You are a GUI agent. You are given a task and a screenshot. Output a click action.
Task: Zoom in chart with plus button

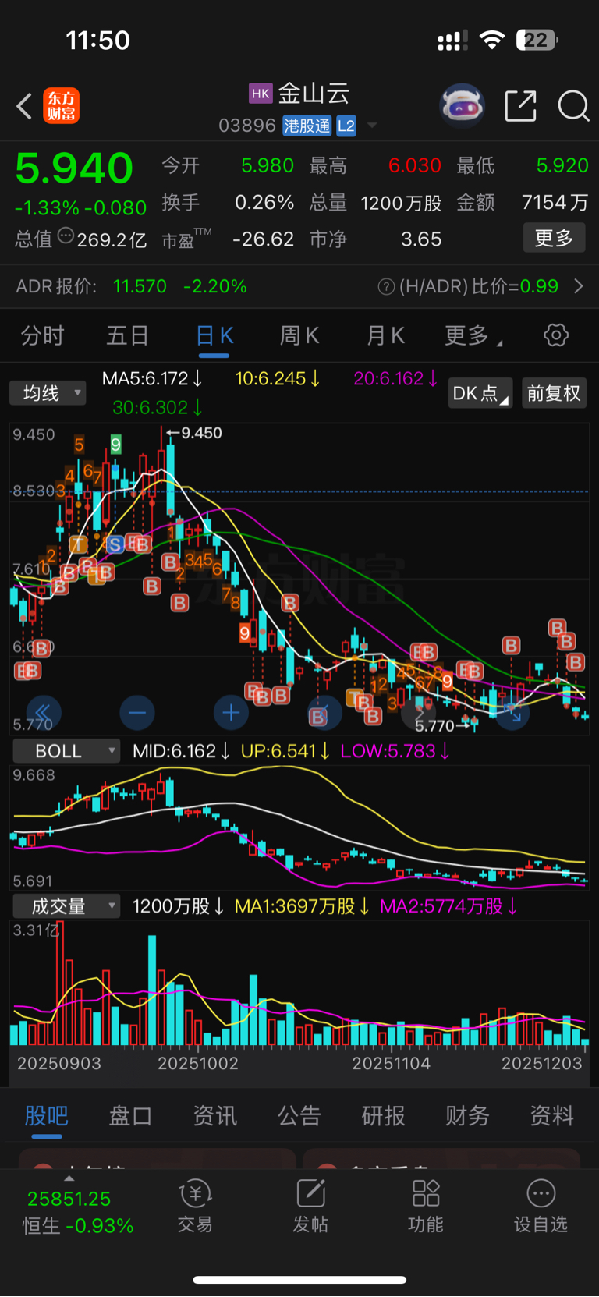tap(231, 712)
